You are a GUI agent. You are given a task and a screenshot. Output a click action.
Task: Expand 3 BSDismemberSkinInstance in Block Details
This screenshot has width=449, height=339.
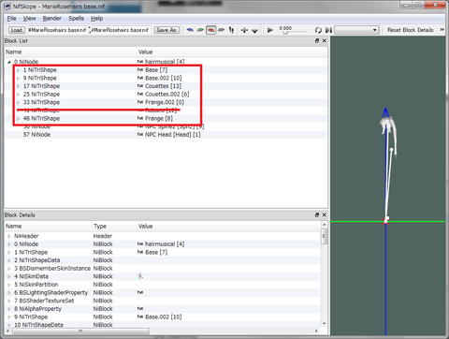[9, 269]
